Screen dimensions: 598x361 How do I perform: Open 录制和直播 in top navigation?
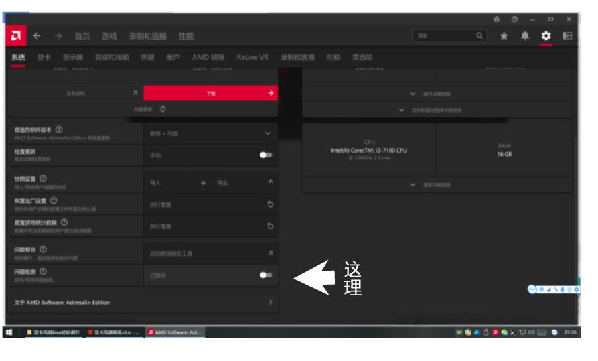147,36
